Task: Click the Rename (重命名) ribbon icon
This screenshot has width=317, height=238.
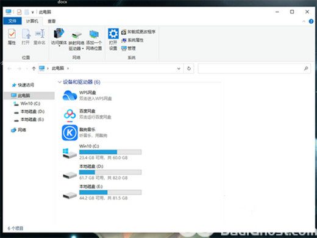Action: [x=40, y=37]
